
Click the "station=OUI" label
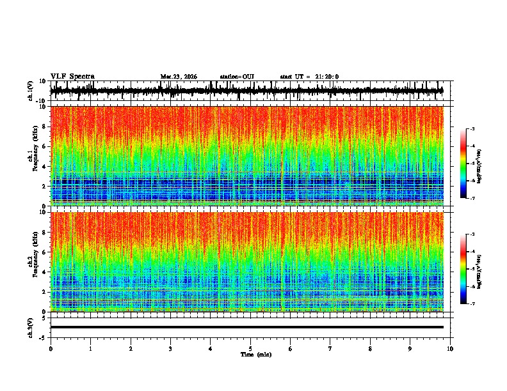(x=237, y=77)
